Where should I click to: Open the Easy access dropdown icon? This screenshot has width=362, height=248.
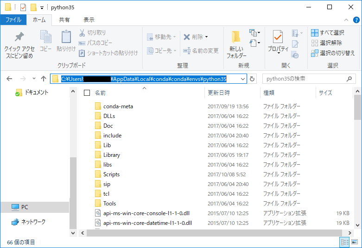point(254,43)
